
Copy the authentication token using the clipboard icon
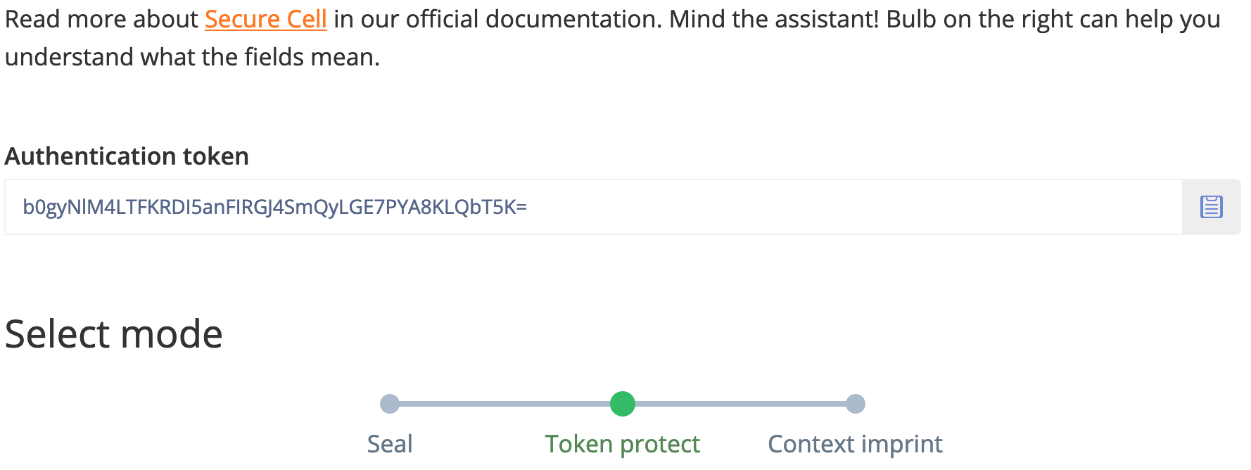tap(1210, 206)
